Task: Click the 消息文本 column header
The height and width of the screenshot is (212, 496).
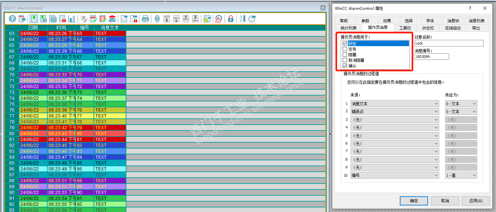Action: 110,27
